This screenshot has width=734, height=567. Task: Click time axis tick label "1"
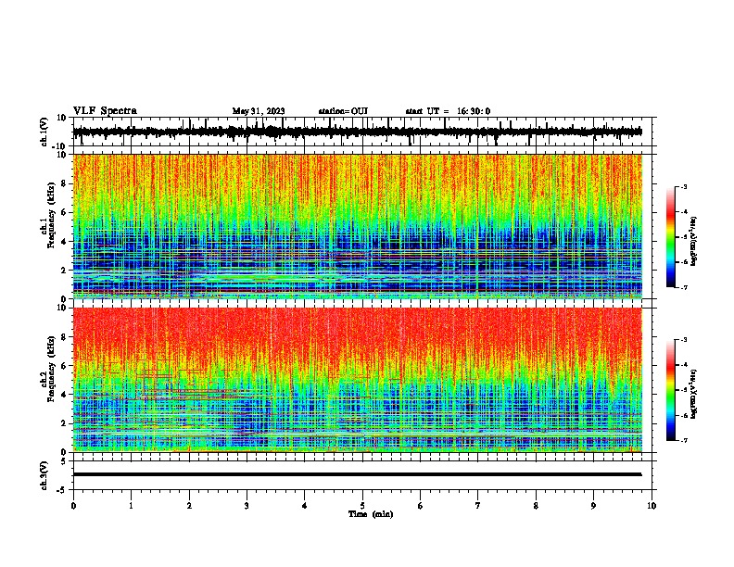(x=131, y=506)
